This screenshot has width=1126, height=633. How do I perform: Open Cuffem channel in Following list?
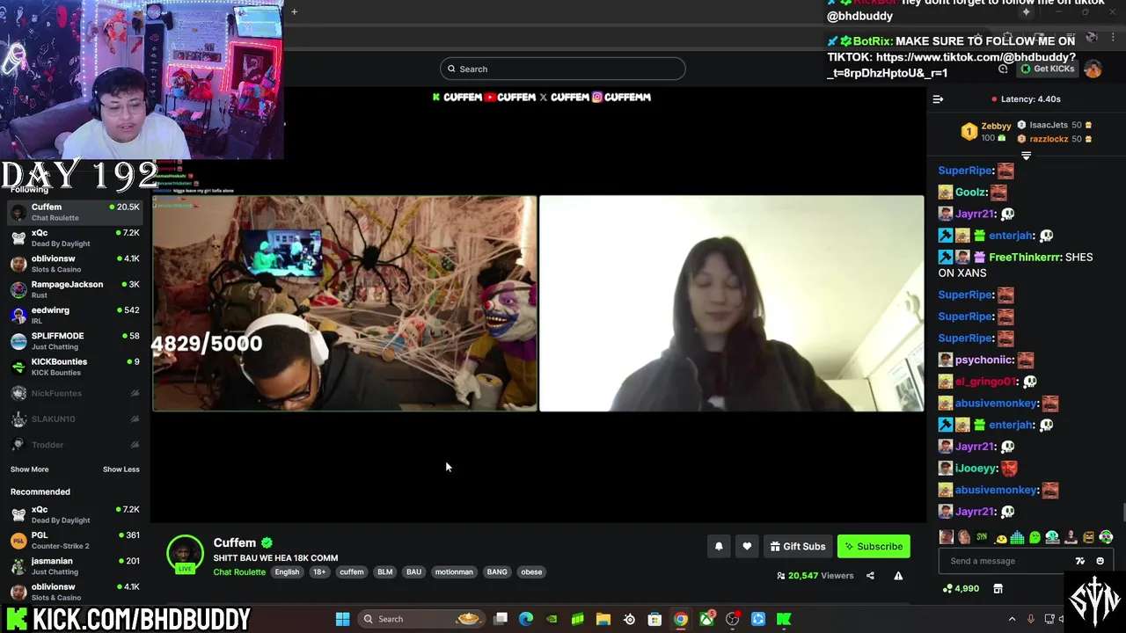(75, 212)
